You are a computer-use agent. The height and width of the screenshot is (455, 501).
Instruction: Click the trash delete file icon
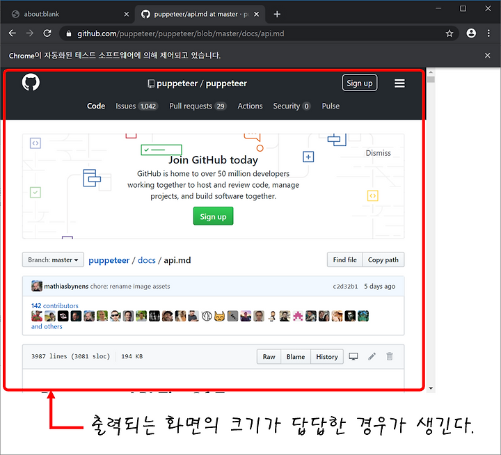[x=389, y=356]
